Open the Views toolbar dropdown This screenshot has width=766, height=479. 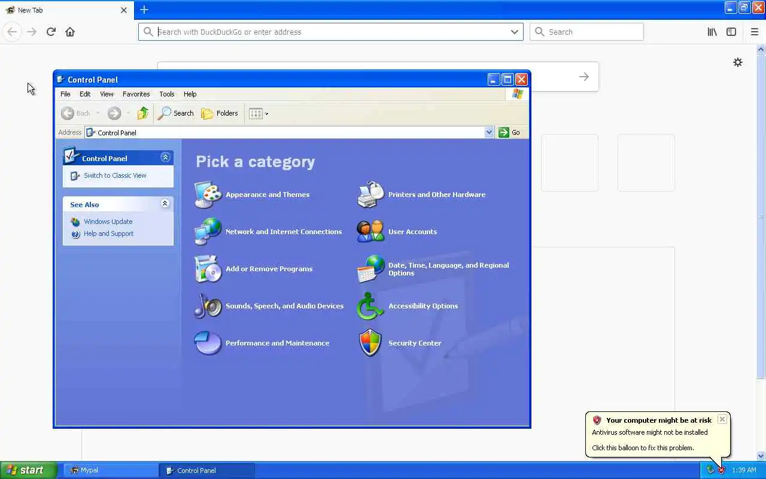click(259, 113)
